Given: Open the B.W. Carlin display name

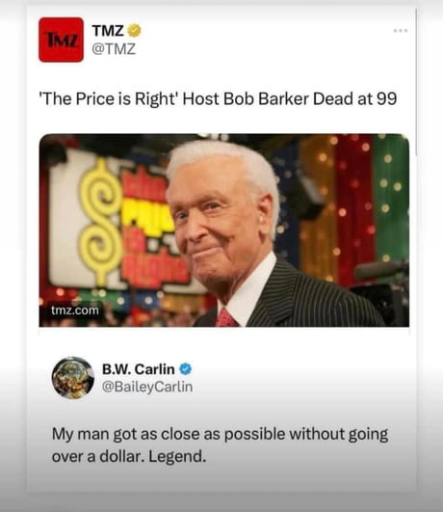Looking at the screenshot, I should [139, 369].
